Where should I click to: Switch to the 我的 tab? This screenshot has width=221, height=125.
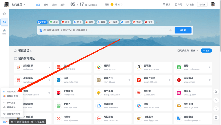click(54, 5)
